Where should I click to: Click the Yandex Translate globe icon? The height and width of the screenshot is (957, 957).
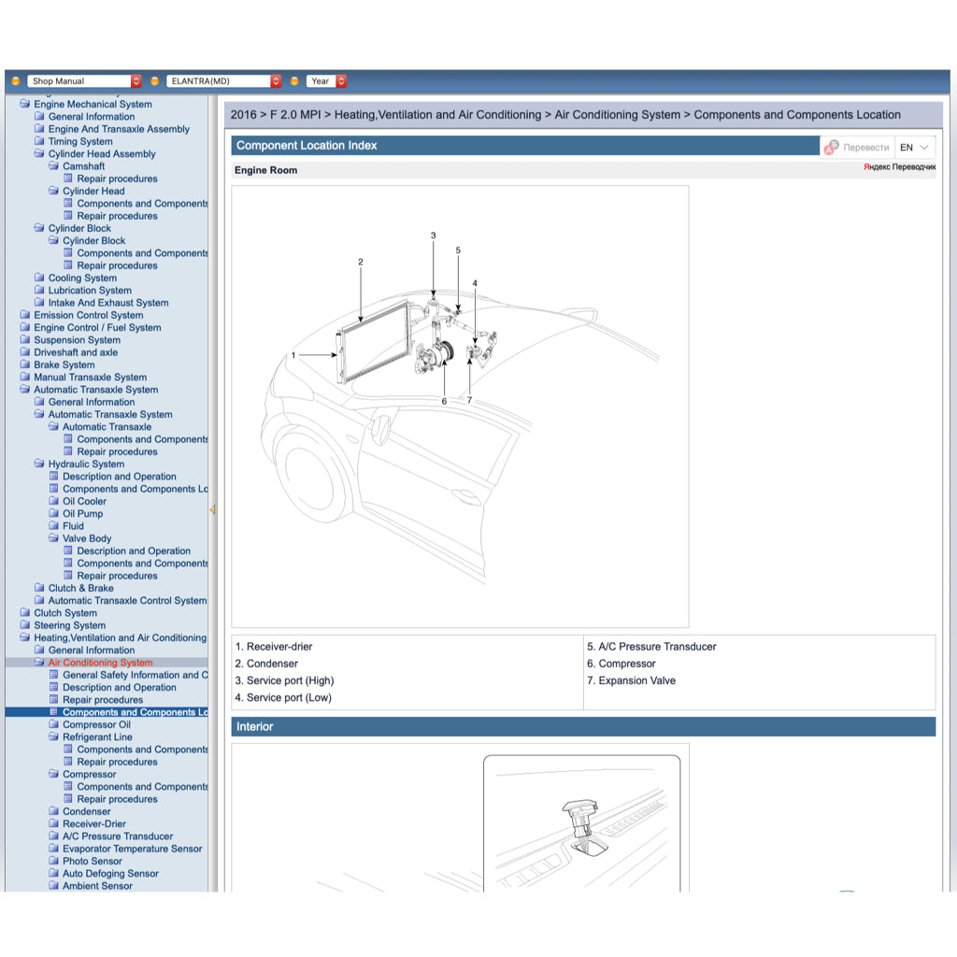[x=831, y=147]
